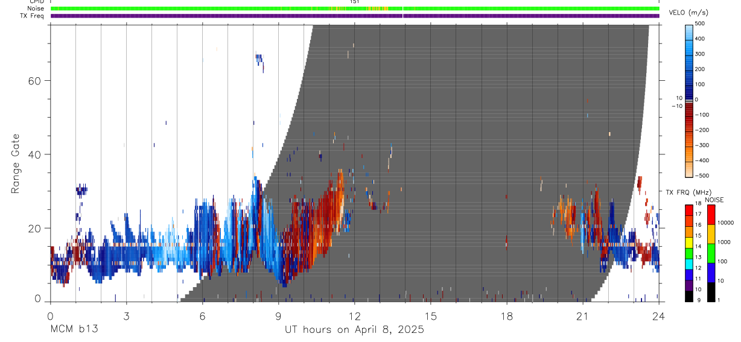This screenshot has height=342, width=741.
Task: Select the 21 hour tick label
Action: [583, 315]
